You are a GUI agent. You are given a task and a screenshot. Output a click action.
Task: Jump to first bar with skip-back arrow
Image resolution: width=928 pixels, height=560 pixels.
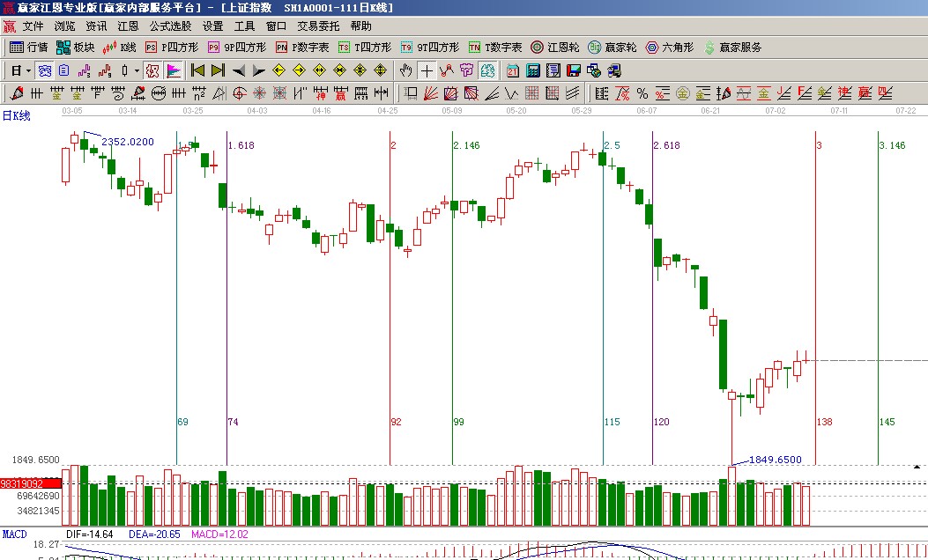(197, 70)
